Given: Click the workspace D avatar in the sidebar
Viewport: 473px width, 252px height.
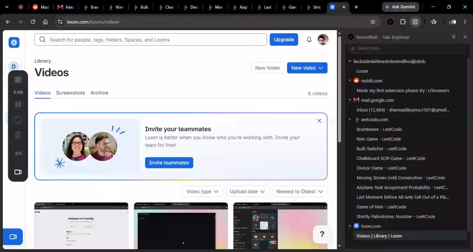Looking at the screenshot, I should tap(14, 67).
